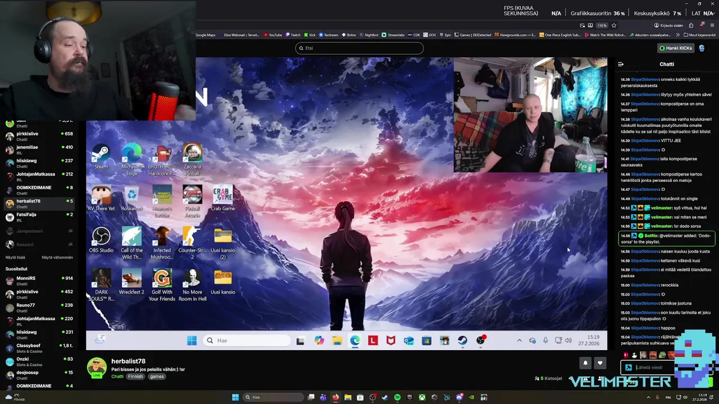
Task: Click the games tag under the stream
Action: point(157,377)
